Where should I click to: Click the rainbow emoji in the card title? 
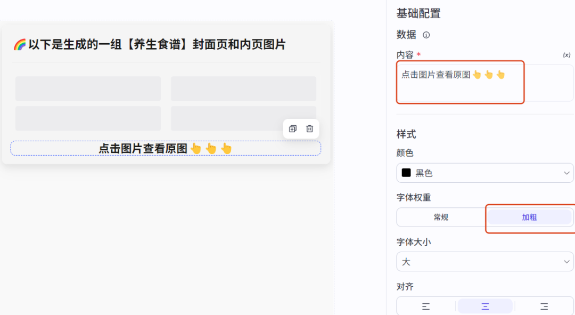(20, 45)
